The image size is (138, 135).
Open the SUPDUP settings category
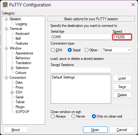coord(22,112)
